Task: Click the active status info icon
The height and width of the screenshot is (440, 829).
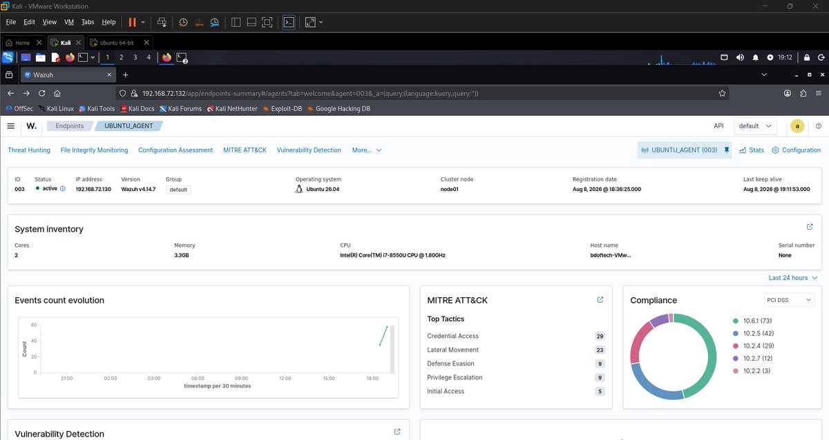Action: 63,188
